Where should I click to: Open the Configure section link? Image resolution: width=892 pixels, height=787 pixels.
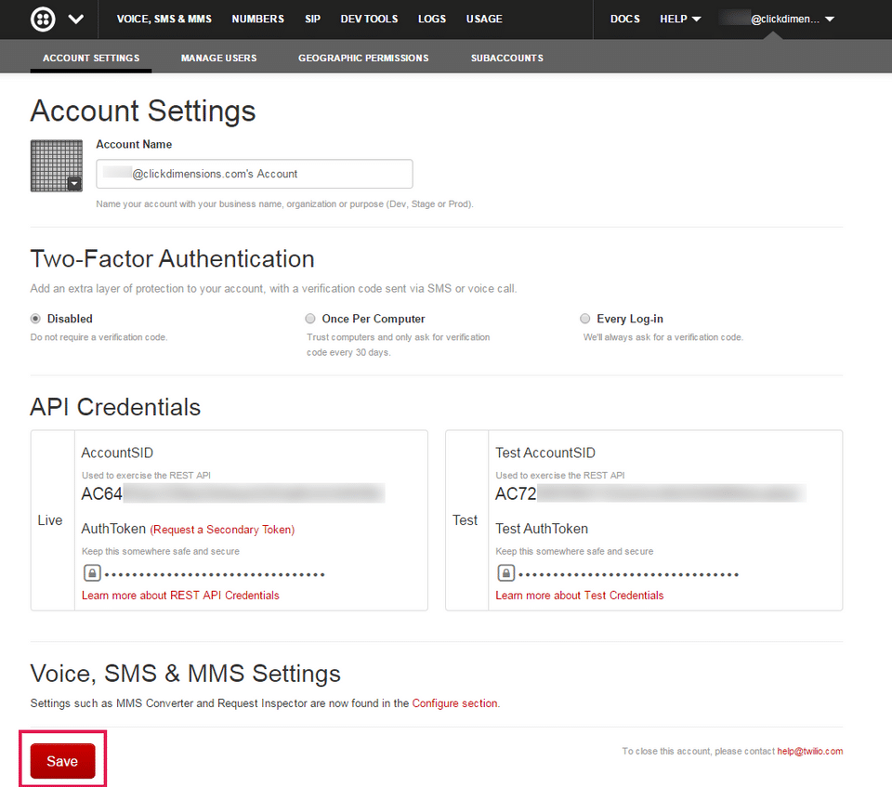(x=454, y=703)
